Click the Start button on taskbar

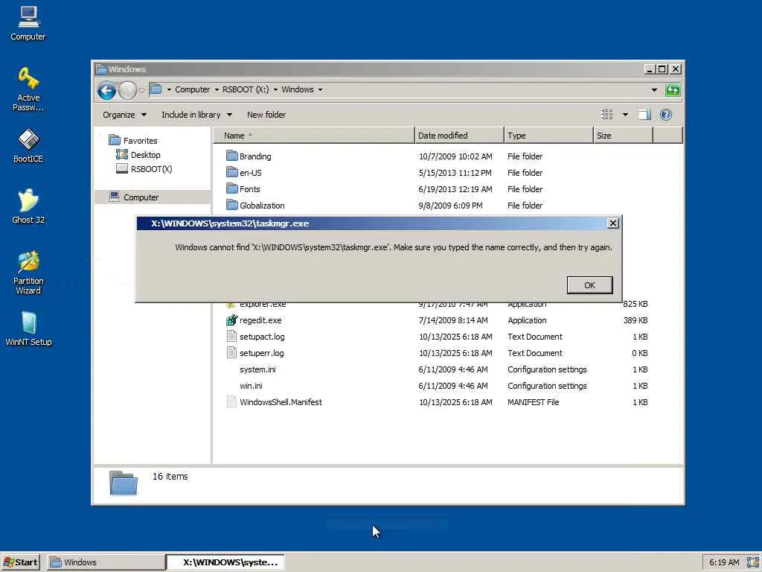21,562
